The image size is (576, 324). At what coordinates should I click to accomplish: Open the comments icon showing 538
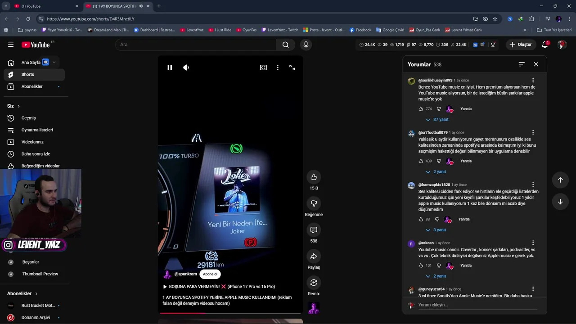pos(314,230)
